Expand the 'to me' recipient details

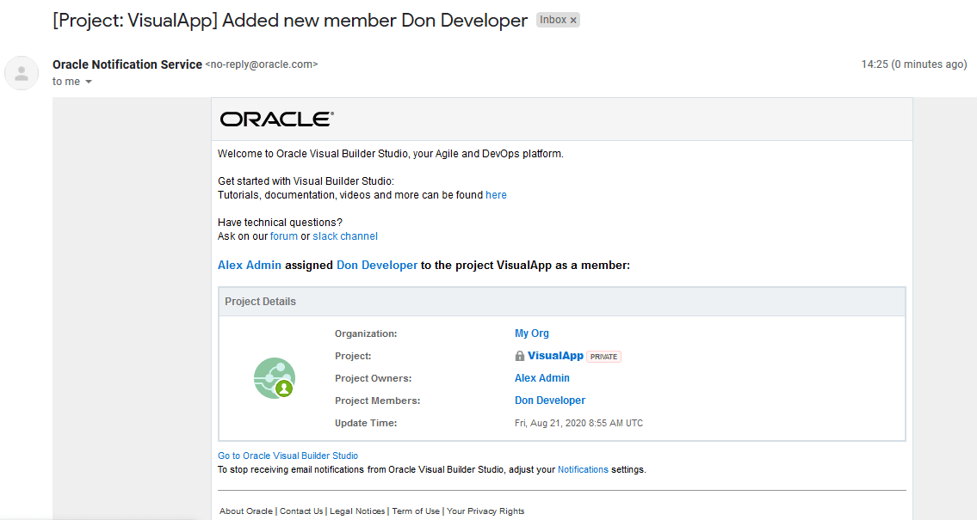(x=89, y=82)
